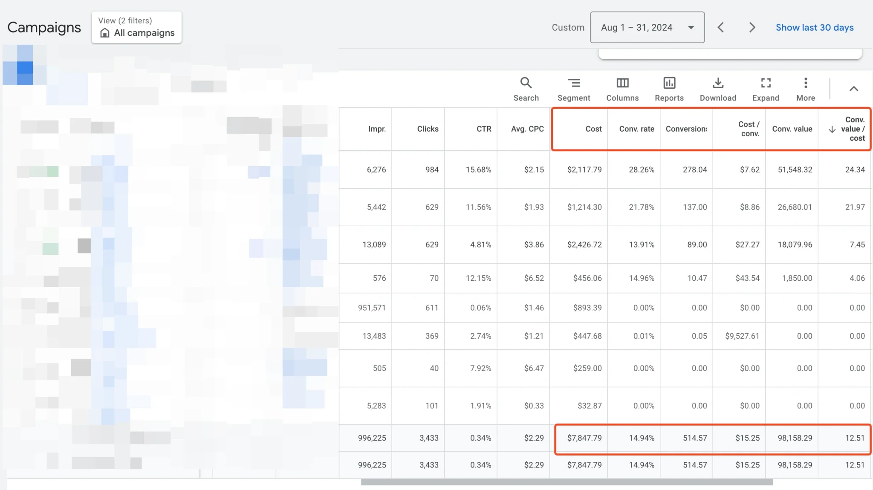Click Show last 30 days link
The width and height of the screenshot is (873, 490).
point(814,27)
